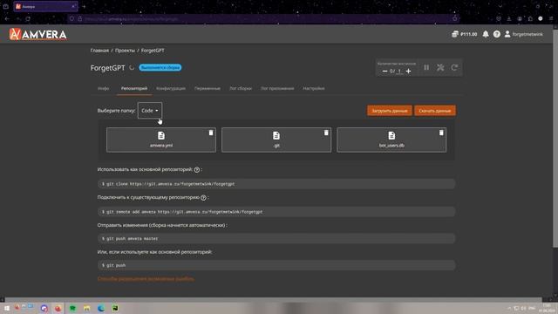Open help for main repository usage
This screenshot has width=558, height=314.
pos(197,170)
